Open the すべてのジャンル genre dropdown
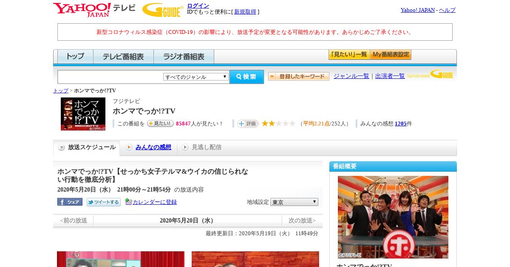The height and width of the screenshot is (267, 510). click(x=196, y=77)
